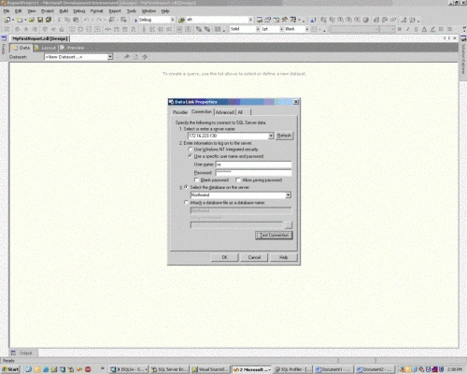
Task: Open the Tools menu
Action: pyautogui.click(x=132, y=11)
